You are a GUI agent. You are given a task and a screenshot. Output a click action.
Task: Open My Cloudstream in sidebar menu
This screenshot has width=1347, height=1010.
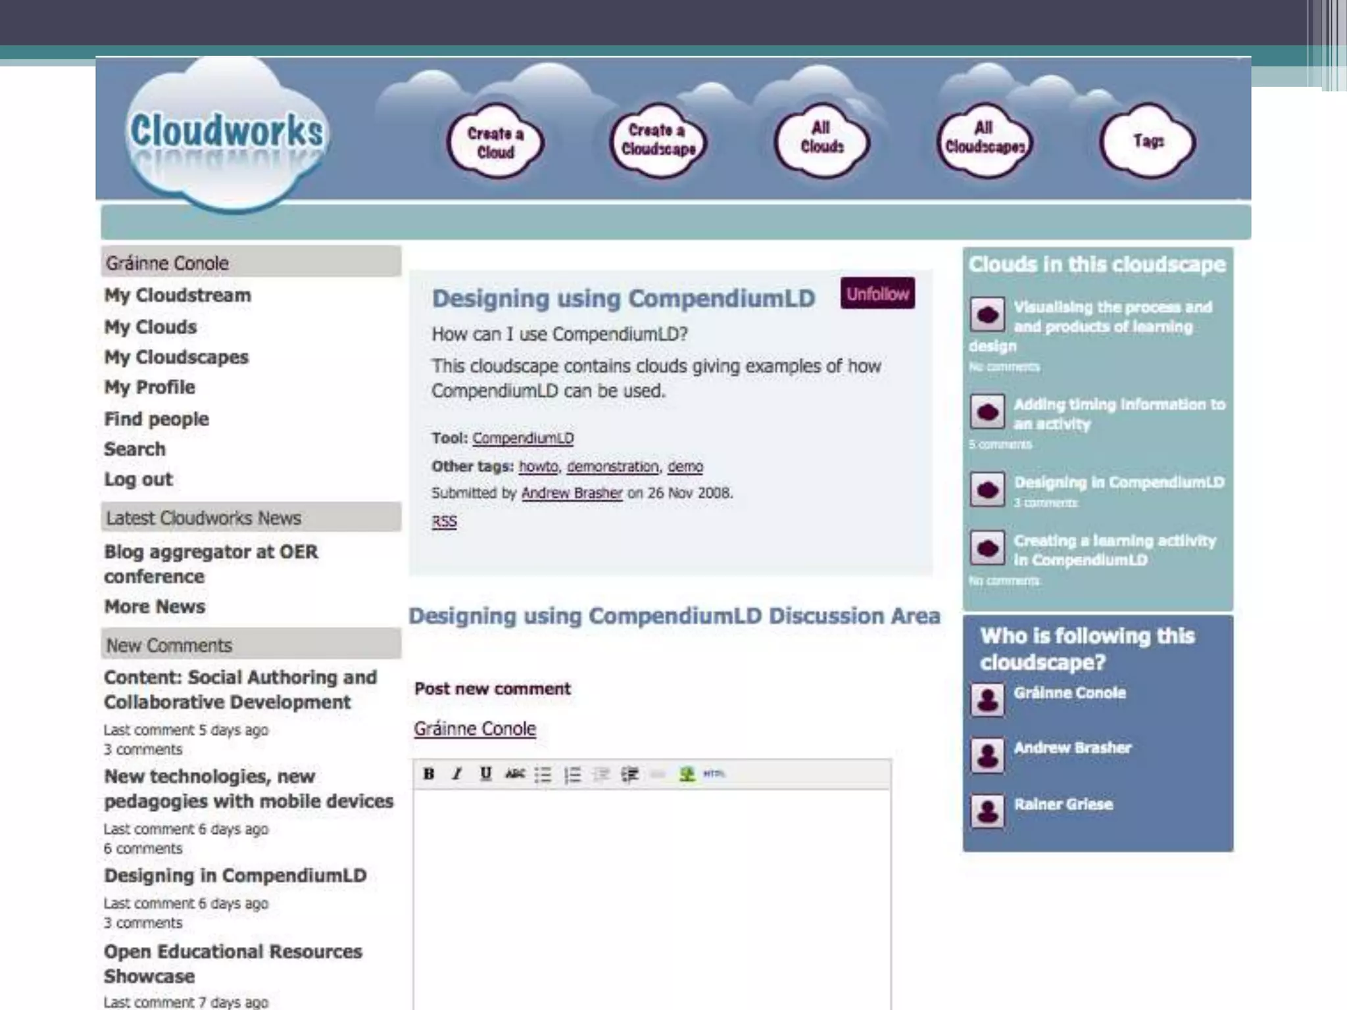pos(178,295)
